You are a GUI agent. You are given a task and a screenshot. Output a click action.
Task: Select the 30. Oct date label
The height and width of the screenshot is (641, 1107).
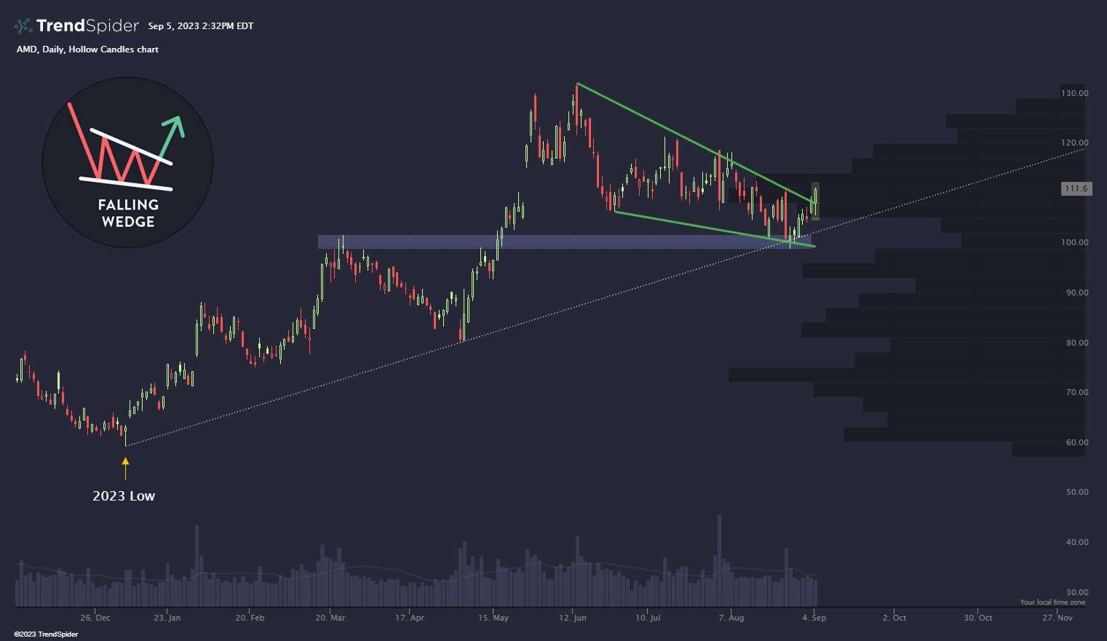point(977,618)
